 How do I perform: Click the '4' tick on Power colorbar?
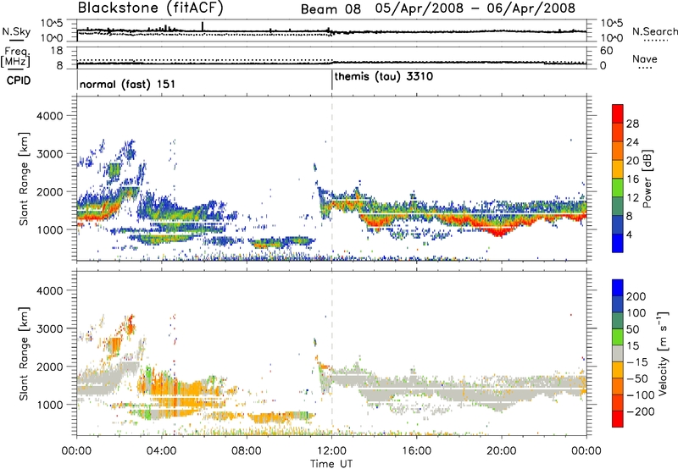629,234
